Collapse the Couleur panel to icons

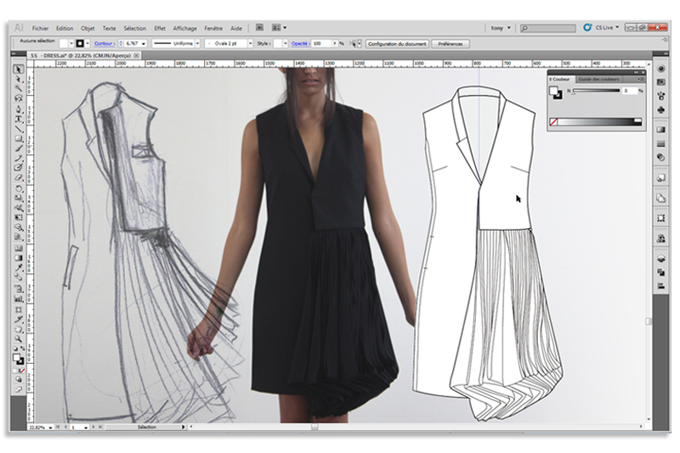[636, 72]
